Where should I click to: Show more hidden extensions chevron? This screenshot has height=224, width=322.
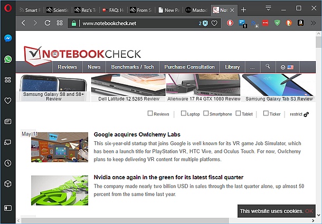coord(313,23)
